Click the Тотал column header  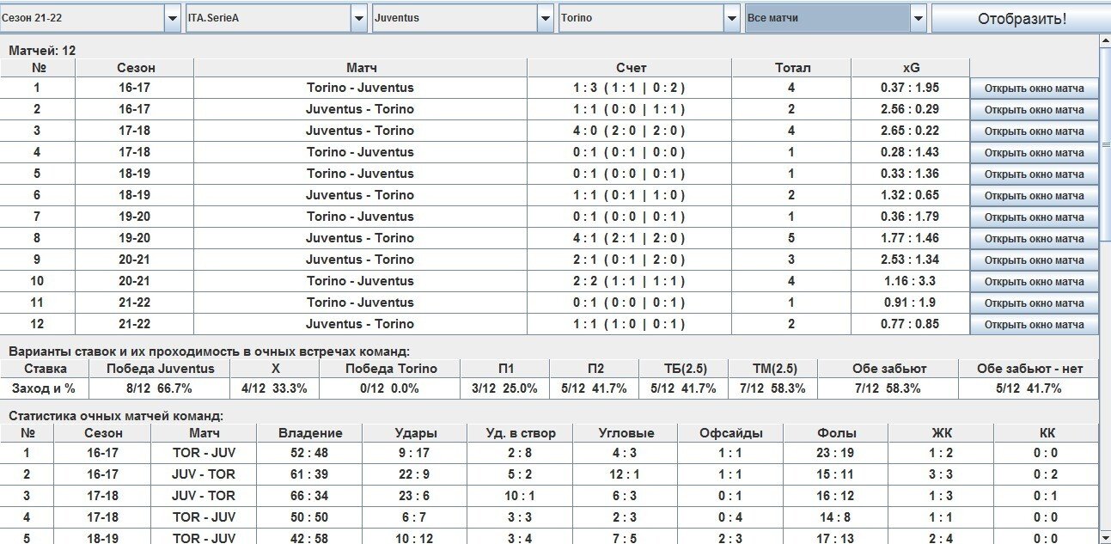(x=791, y=67)
